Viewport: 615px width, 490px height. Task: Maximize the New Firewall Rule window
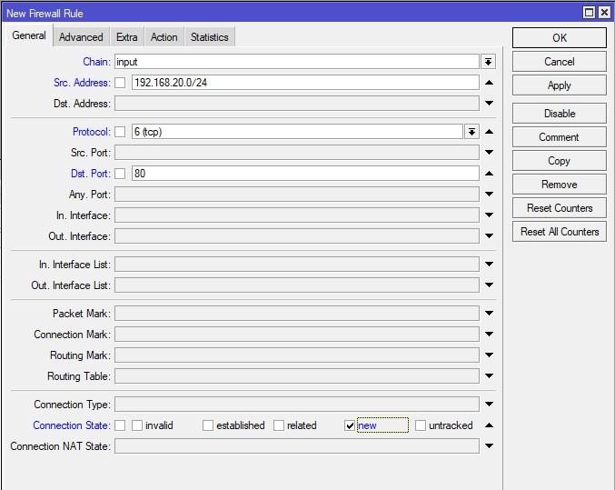tap(590, 13)
